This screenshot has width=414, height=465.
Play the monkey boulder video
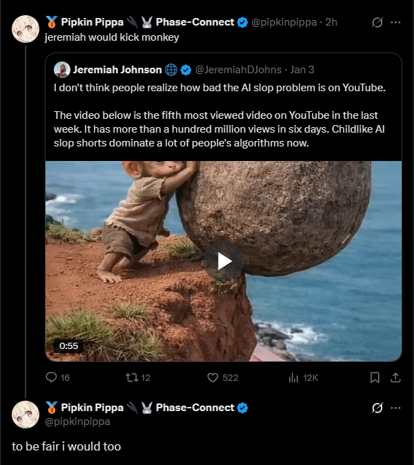tap(224, 260)
